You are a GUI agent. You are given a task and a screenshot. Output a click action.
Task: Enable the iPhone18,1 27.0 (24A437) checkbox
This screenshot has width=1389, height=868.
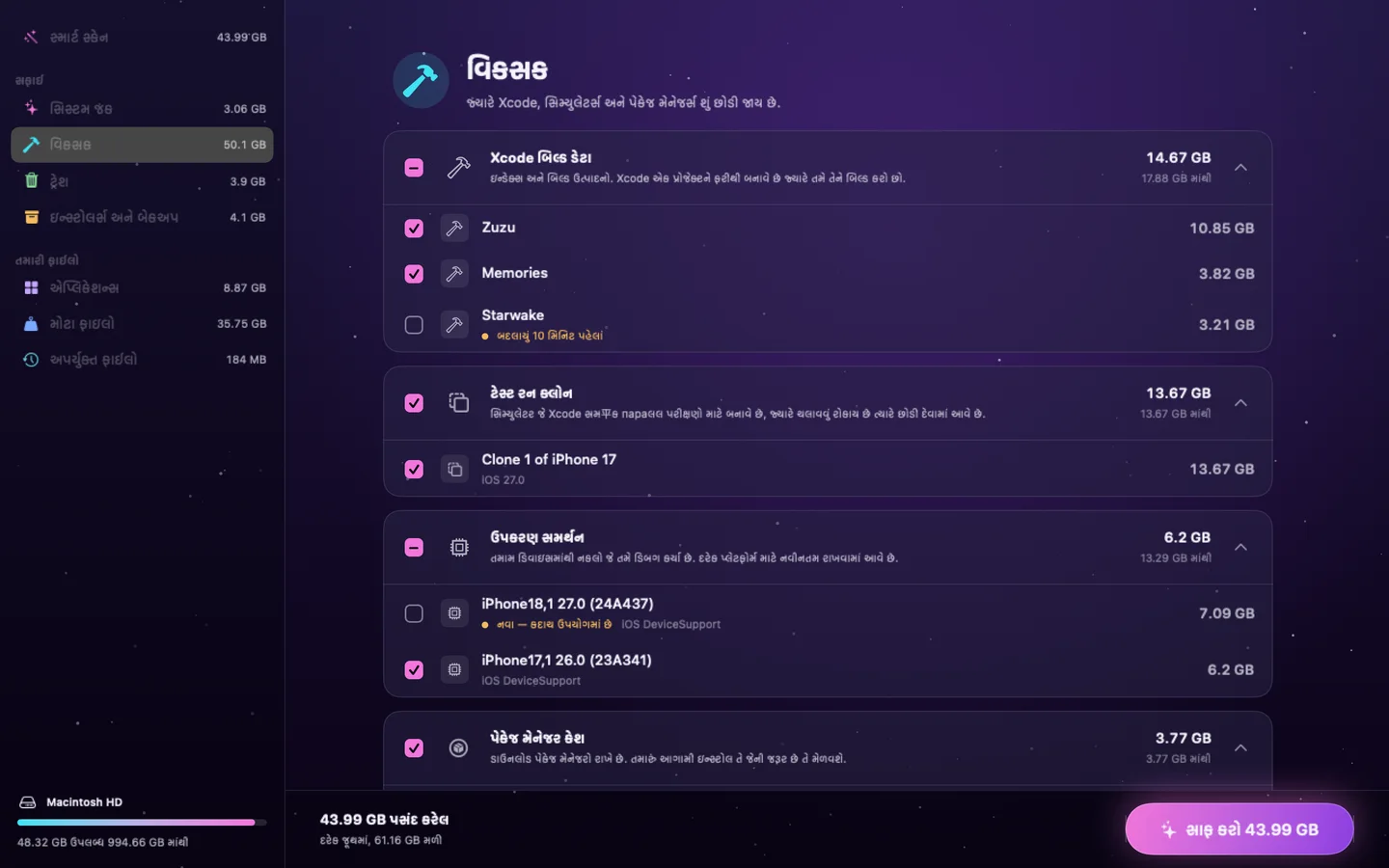tap(414, 613)
